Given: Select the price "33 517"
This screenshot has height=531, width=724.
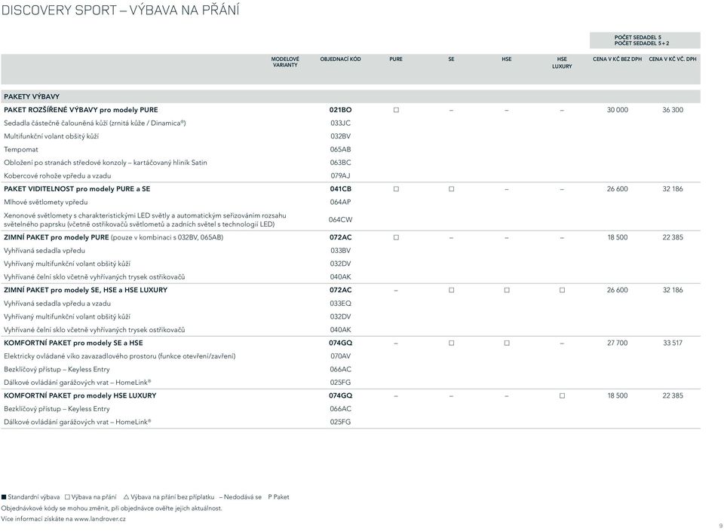Looking at the screenshot, I should point(673,343).
